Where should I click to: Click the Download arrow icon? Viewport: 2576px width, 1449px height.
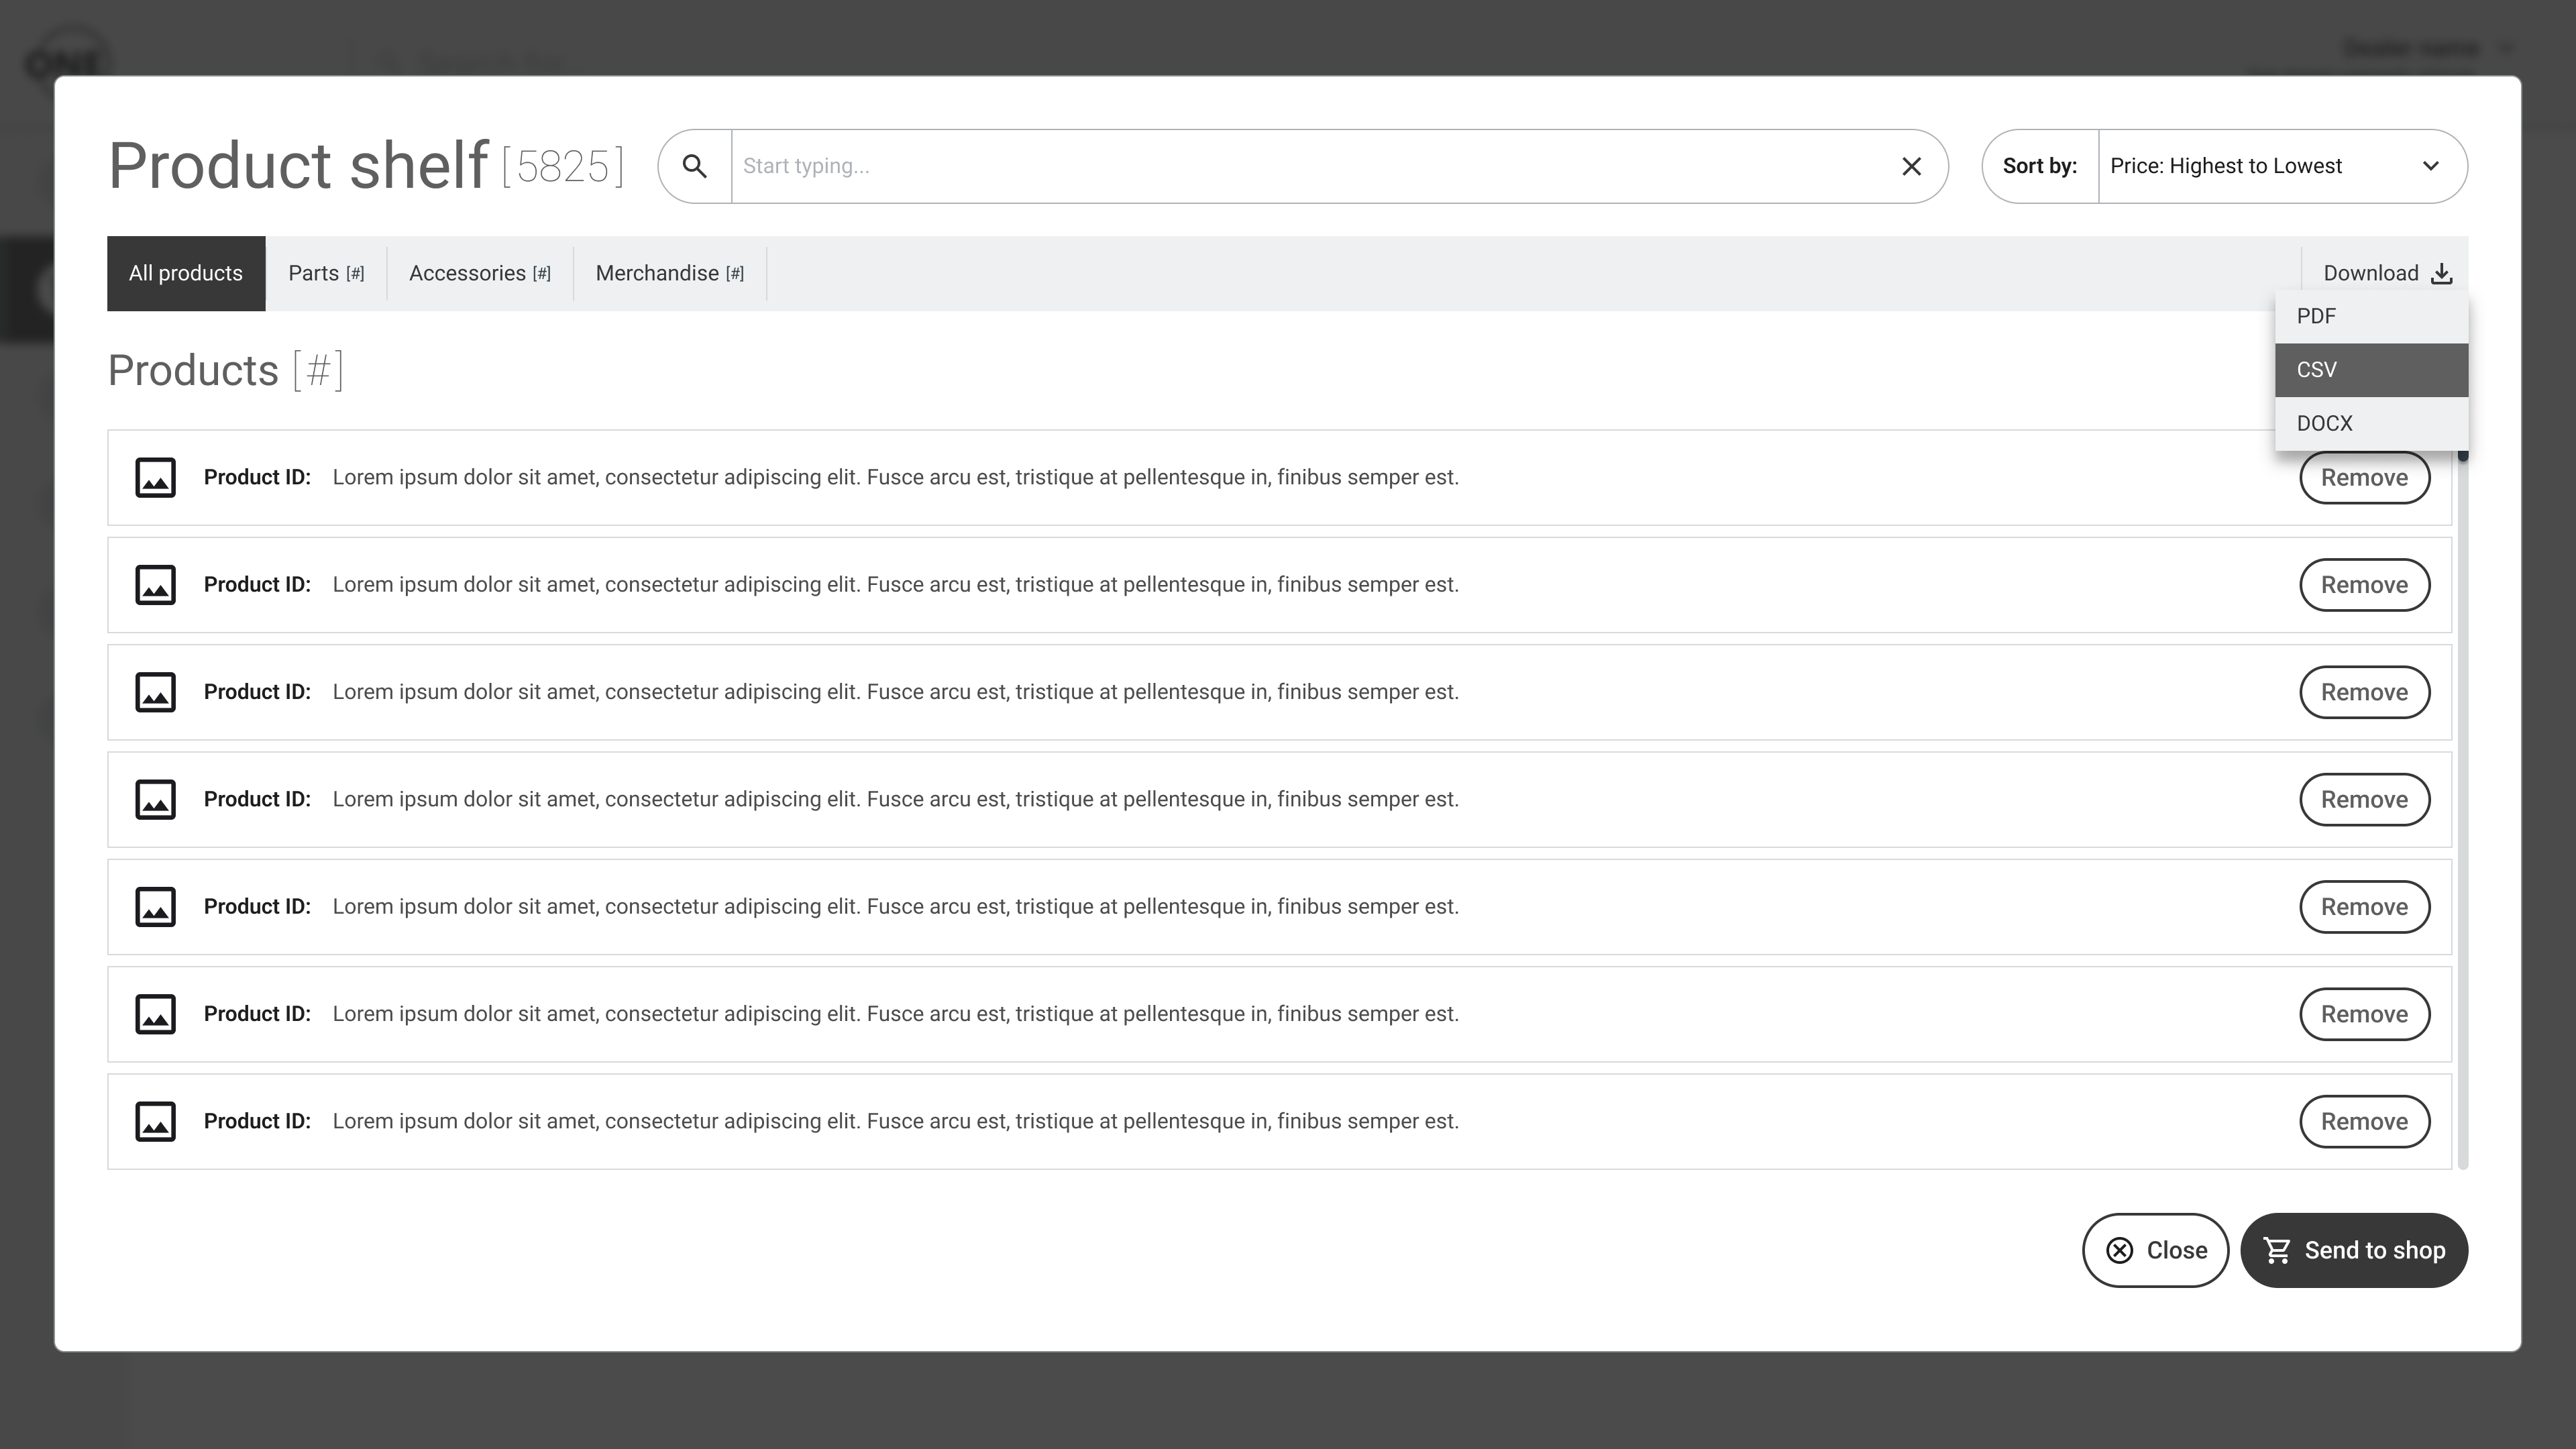tap(2441, 274)
